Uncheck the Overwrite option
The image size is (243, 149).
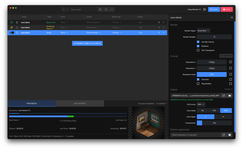198,79
